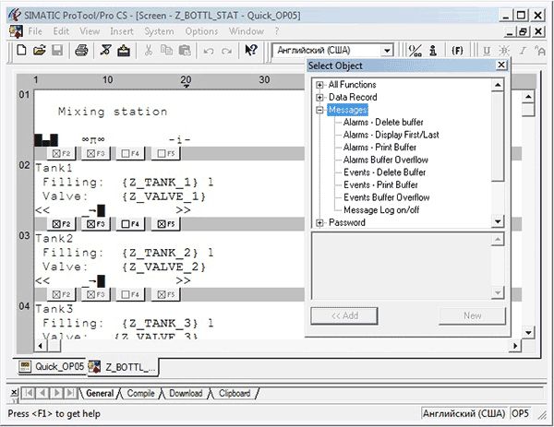Screen dimensions: 554x427
Task: Jump to last message in output window
Action: click(71, 393)
